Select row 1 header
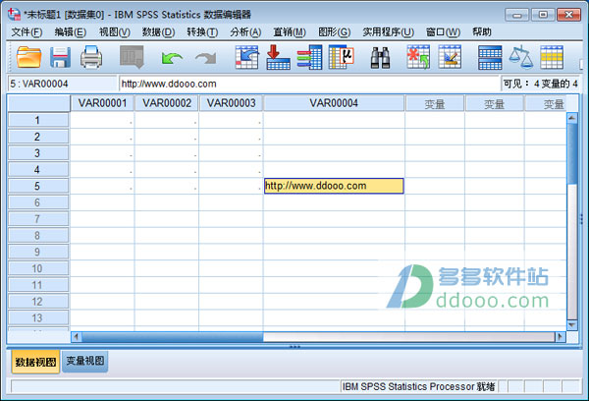 (x=38, y=120)
